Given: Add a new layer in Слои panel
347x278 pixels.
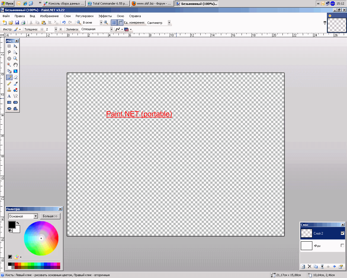Looking at the screenshot, I should (303, 267).
